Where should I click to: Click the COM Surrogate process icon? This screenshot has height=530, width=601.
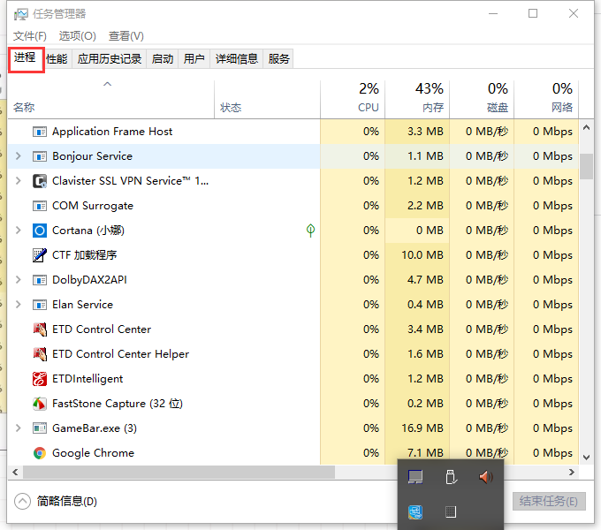(40, 206)
